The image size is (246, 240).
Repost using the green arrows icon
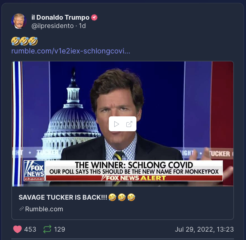pos(47,229)
